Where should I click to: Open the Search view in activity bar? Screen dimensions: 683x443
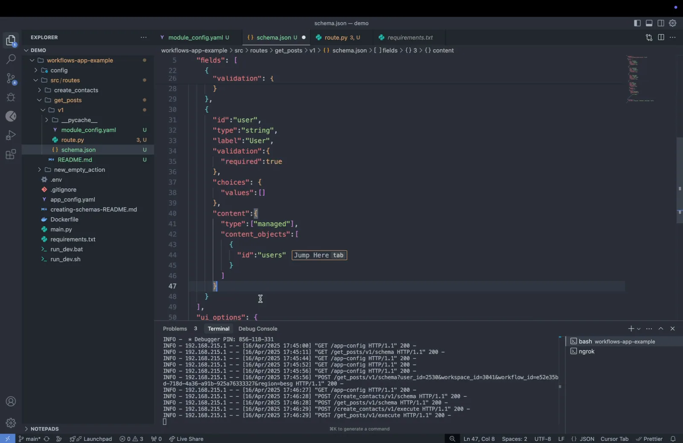(x=11, y=59)
